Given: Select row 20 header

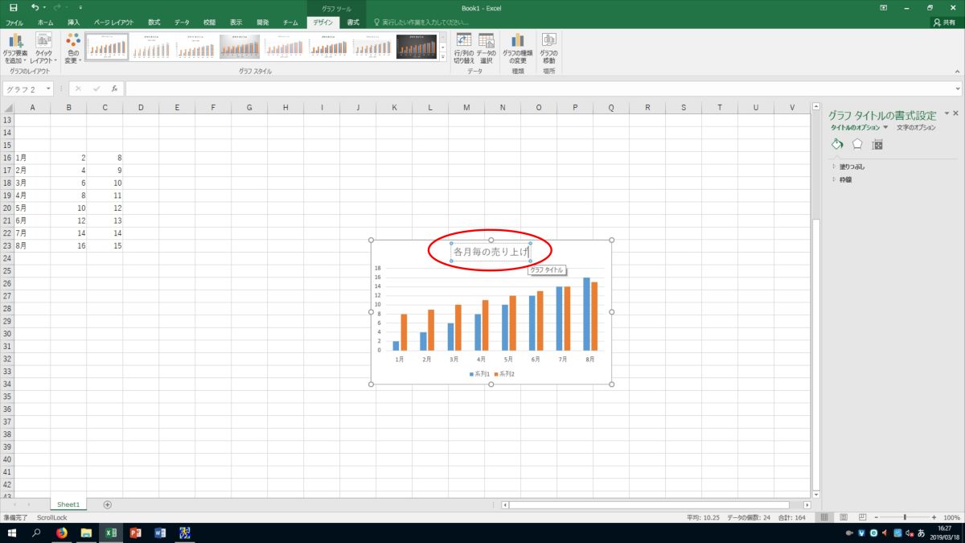Looking at the screenshot, I should tap(7, 208).
